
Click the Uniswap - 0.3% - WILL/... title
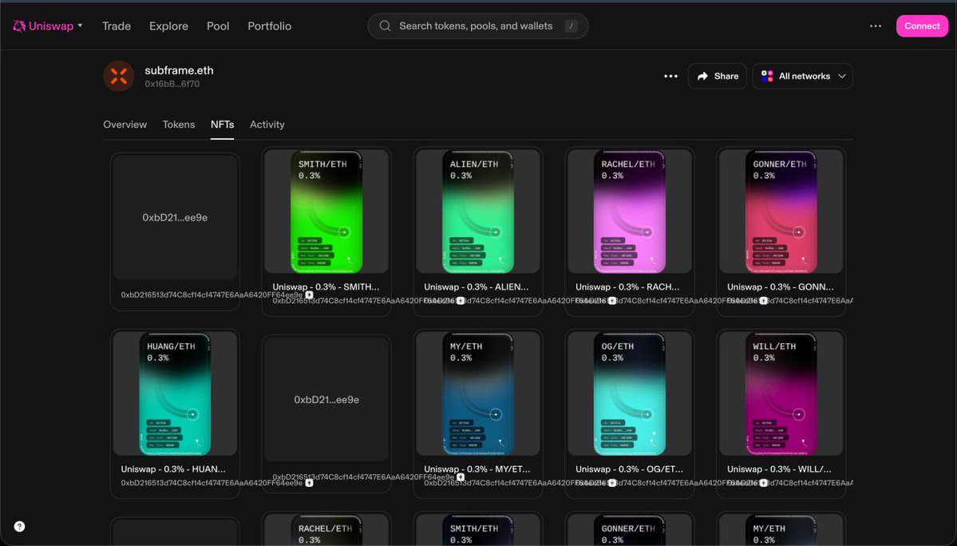(x=779, y=469)
